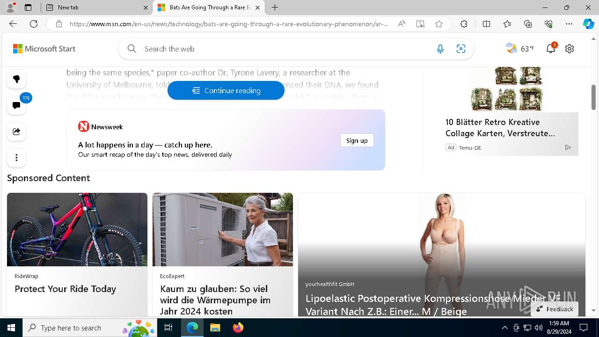The image size is (599, 337).
Task: View site information lock icon
Action: point(58,24)
